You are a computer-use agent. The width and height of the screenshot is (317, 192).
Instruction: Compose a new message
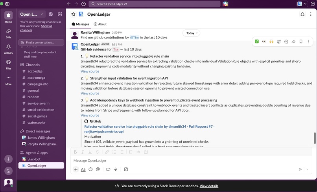pyautogui.click(x=60, y=14)
